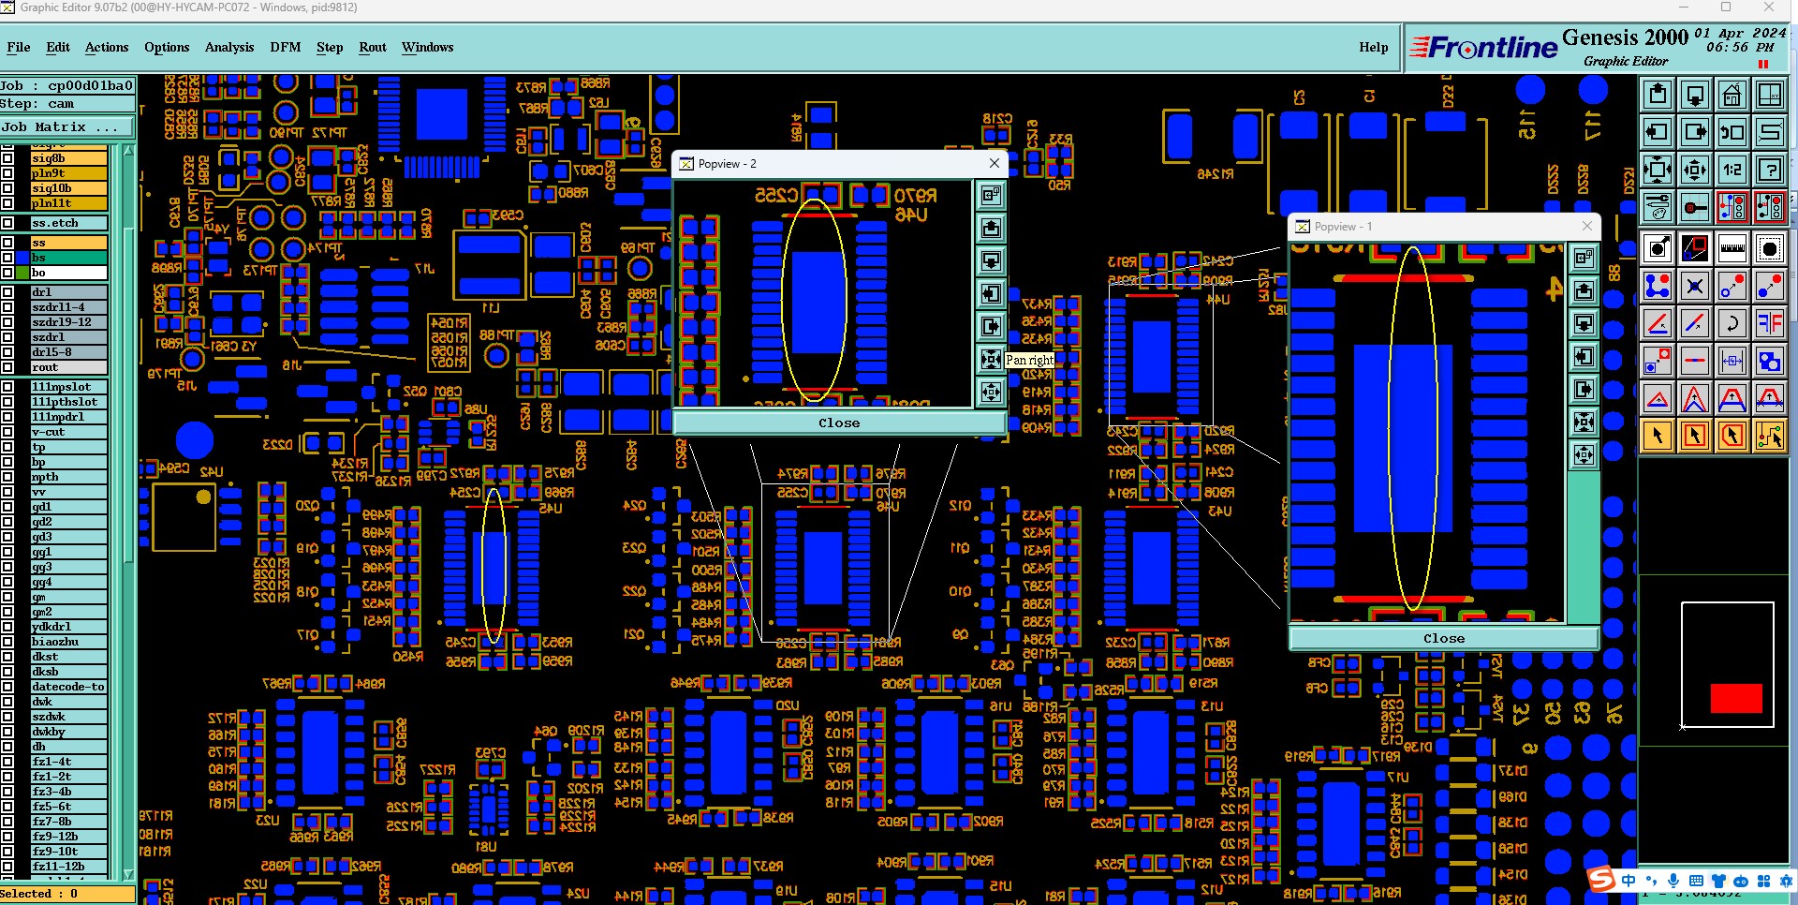1798x905 pixels.
Task: Open the Rout menu
Action: [373, 47]
